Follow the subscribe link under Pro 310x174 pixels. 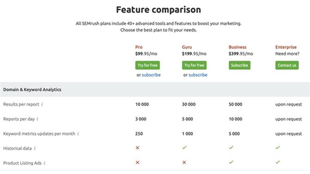[151, 75]
